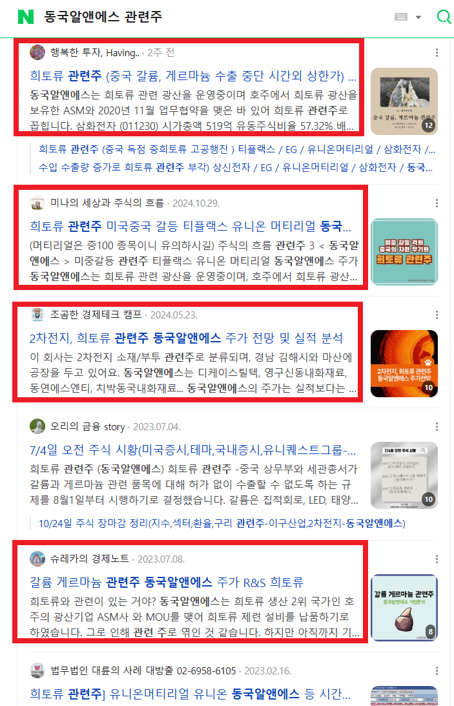
Task: Click the orange 2차전지 희토류 thumbnail
Action: [404, 364]
